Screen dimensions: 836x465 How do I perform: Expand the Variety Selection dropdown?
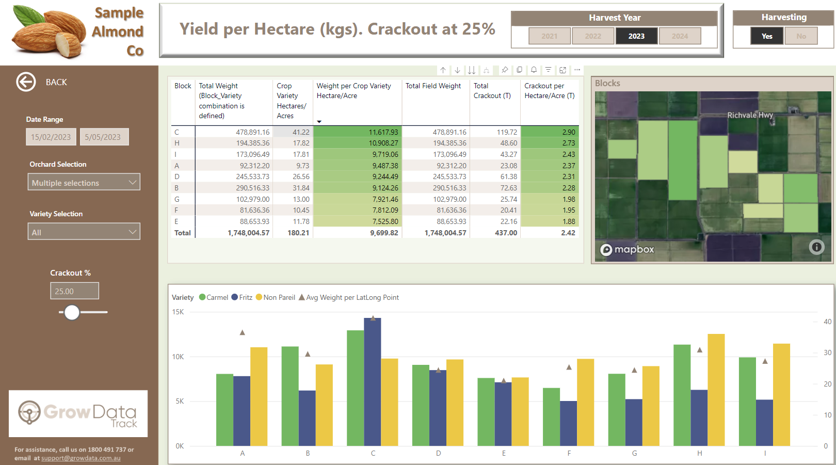tap(84, 232)
